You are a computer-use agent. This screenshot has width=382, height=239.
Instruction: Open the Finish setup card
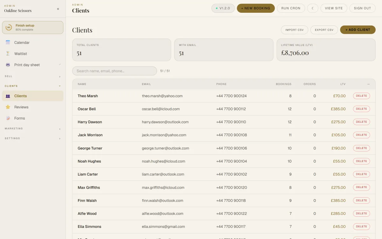pyautogui.click(x=33, y=27)
